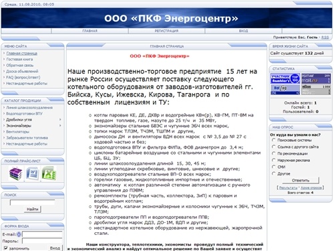334x251 pixels.
Task: Select poll option Другое
Action: pyautogui.click(x=274, y=173)
